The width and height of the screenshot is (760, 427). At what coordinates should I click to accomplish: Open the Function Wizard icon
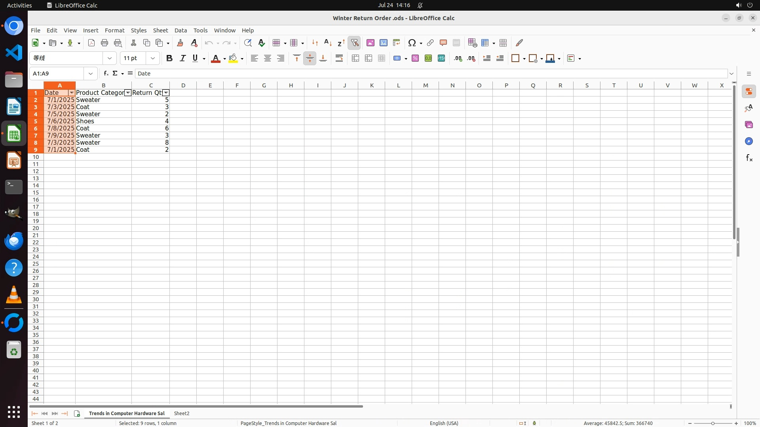click(106, 73)
